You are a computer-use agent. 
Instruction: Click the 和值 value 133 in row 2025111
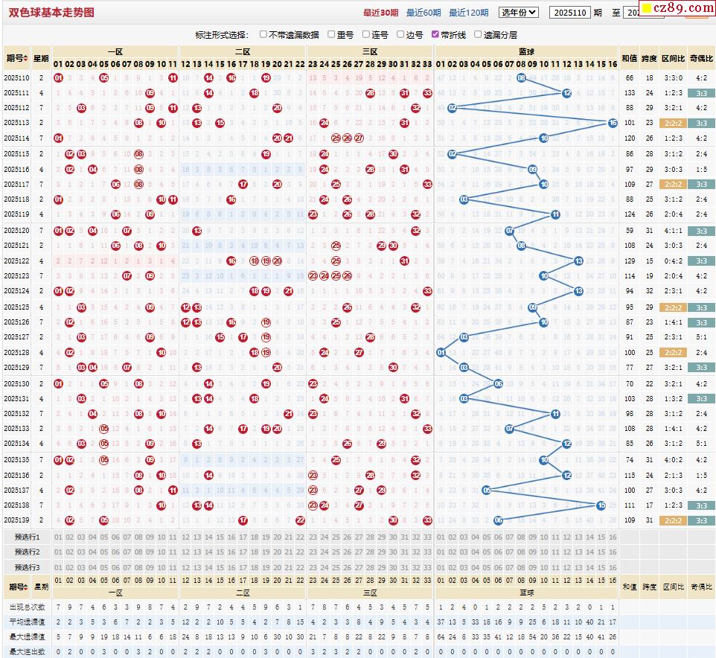pos(630,93)
